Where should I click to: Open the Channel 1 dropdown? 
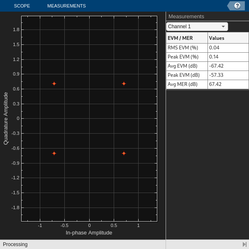tap(197, 27)
